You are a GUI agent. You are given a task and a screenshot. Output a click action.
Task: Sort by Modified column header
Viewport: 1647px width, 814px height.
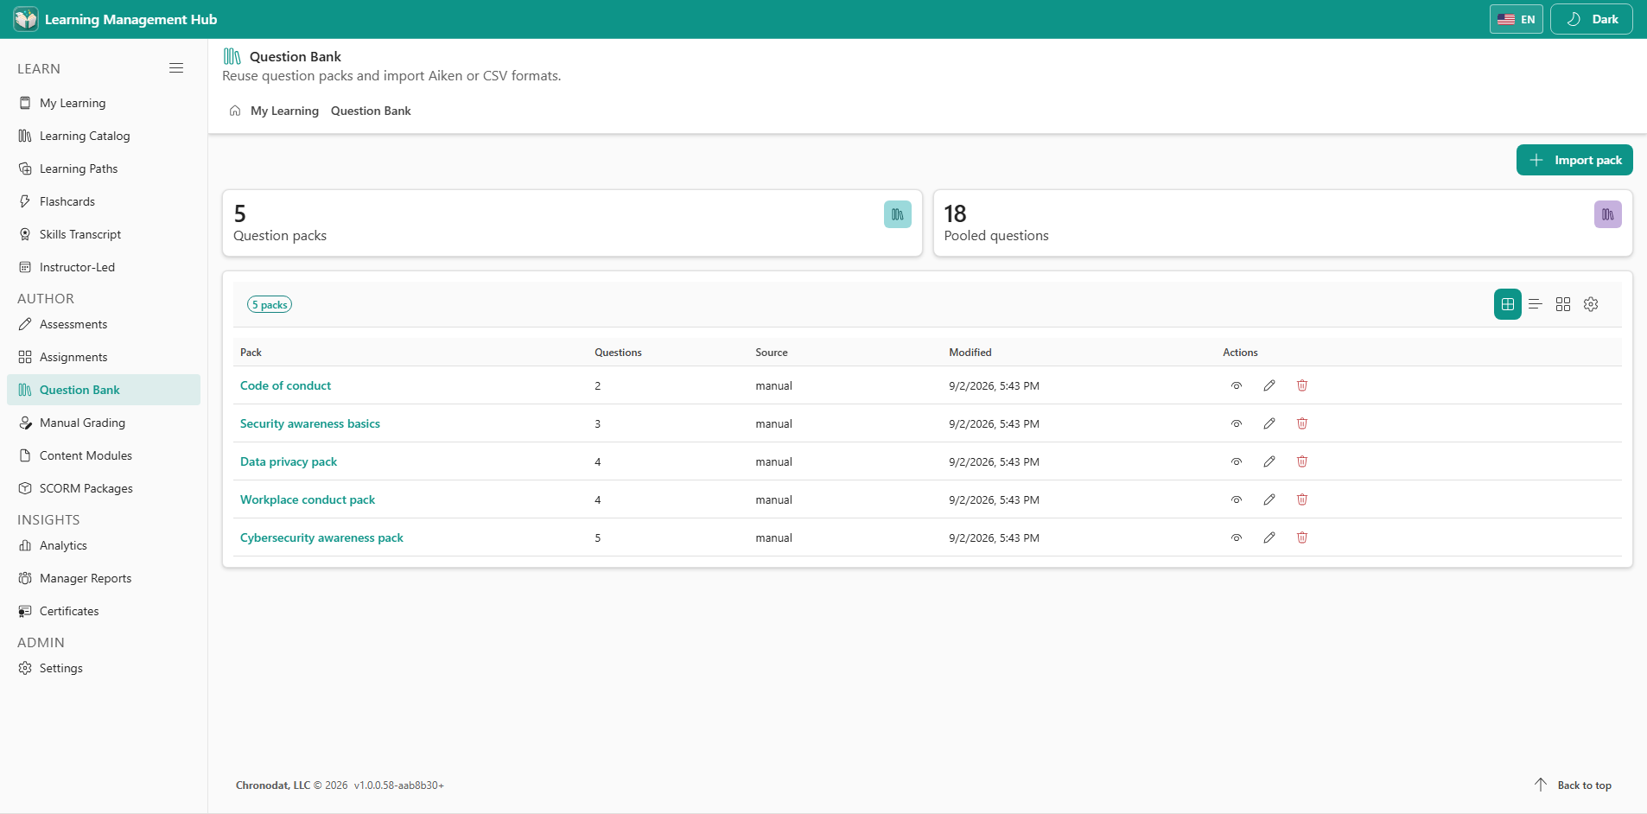970,352
